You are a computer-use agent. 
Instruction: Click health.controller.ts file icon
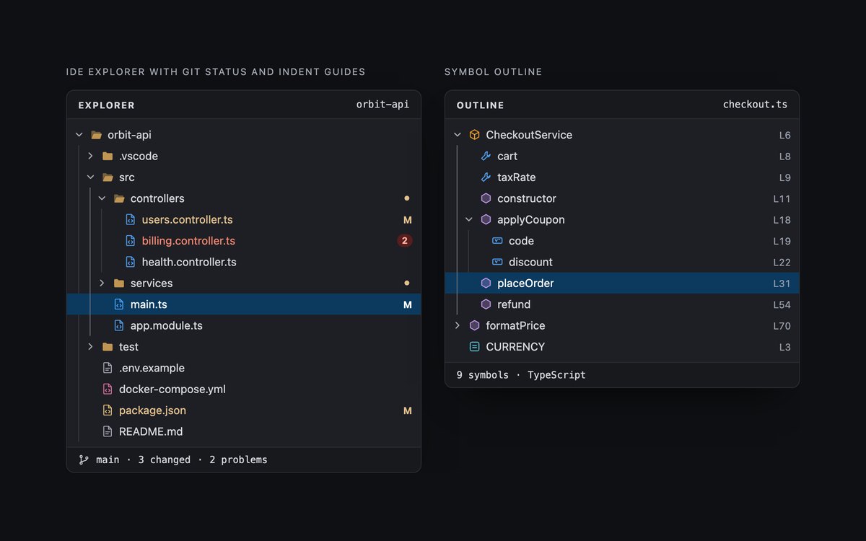coord(131,262)
